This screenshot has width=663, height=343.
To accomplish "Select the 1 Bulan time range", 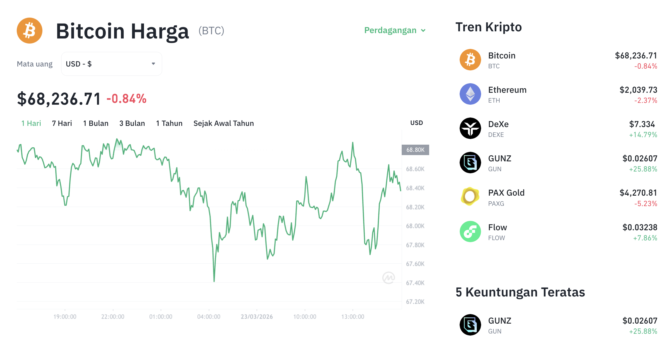I will click(96, 123).
